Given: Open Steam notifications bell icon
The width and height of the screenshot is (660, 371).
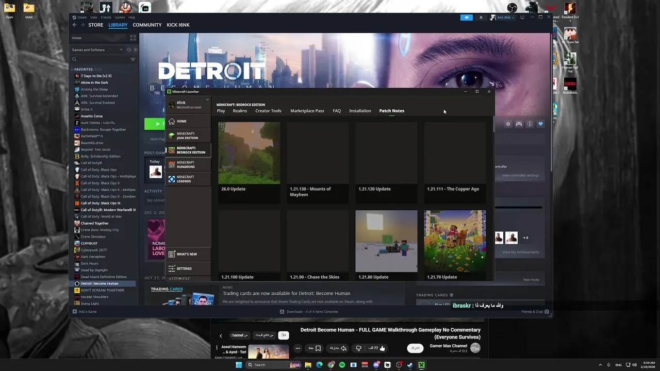Looking at the screenshot, I should point(481,17).
